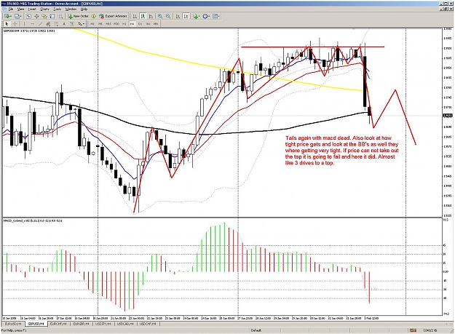Open the Tools menu
The image size is (455, 334).
coord(58,9)
